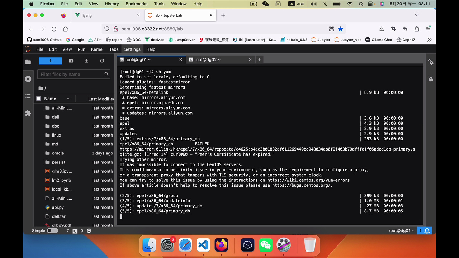459x258 pixels.
Task: Open a new launcher tab with plus button
Action: tap(259, 59)
